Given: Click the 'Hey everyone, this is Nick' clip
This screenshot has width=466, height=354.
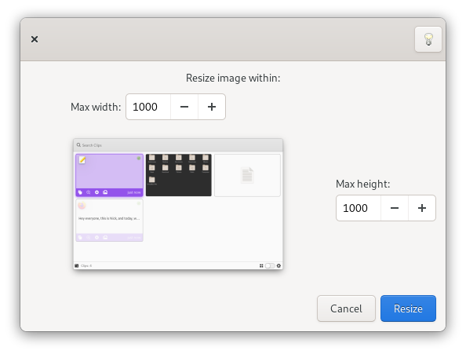Looking at the screenshot, I should point(109,221).
